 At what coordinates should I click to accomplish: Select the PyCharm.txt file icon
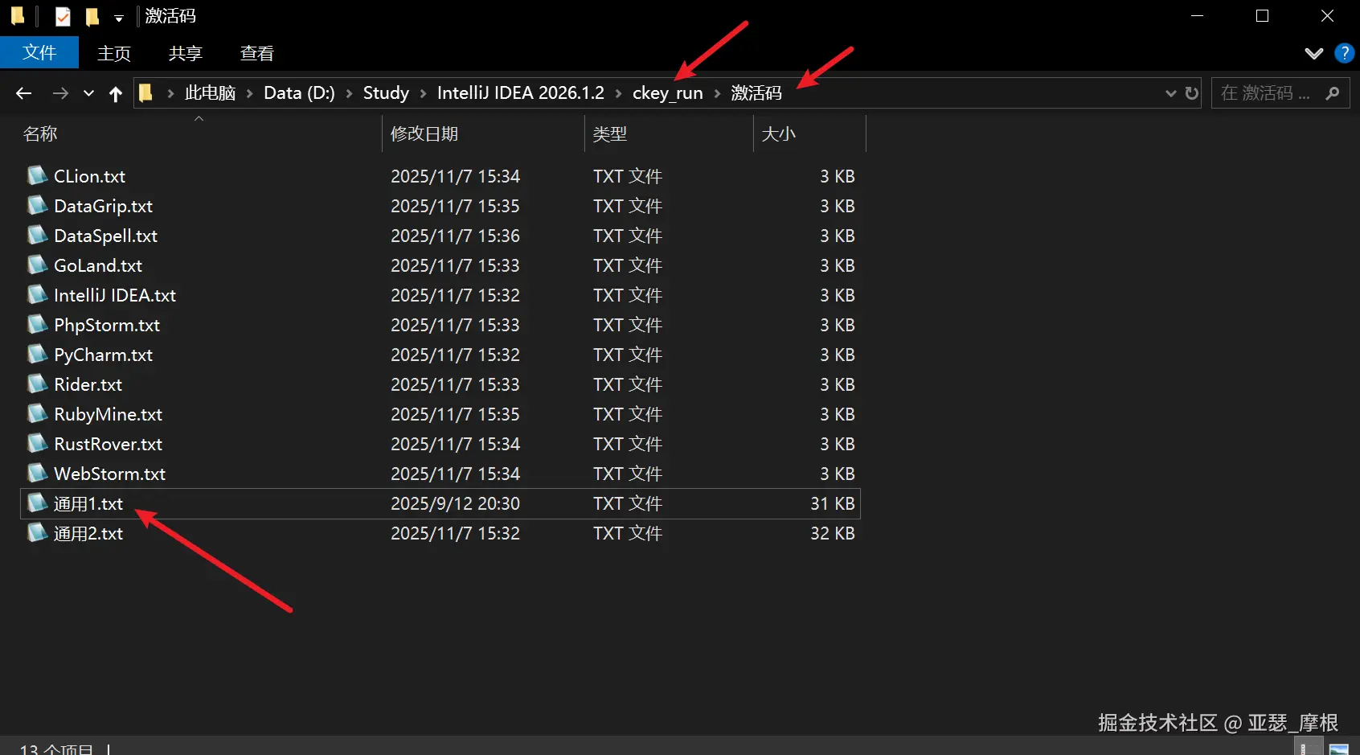coord(37,354)
